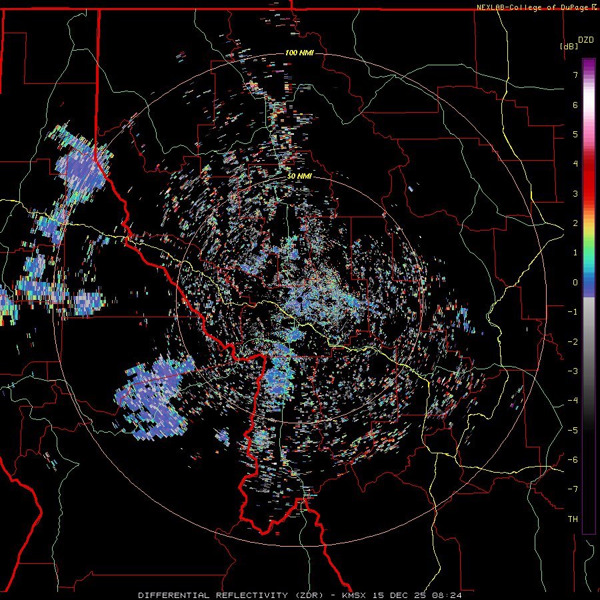Click the "08:24" timestamp

pyautogui.click(x=447, y=595)
